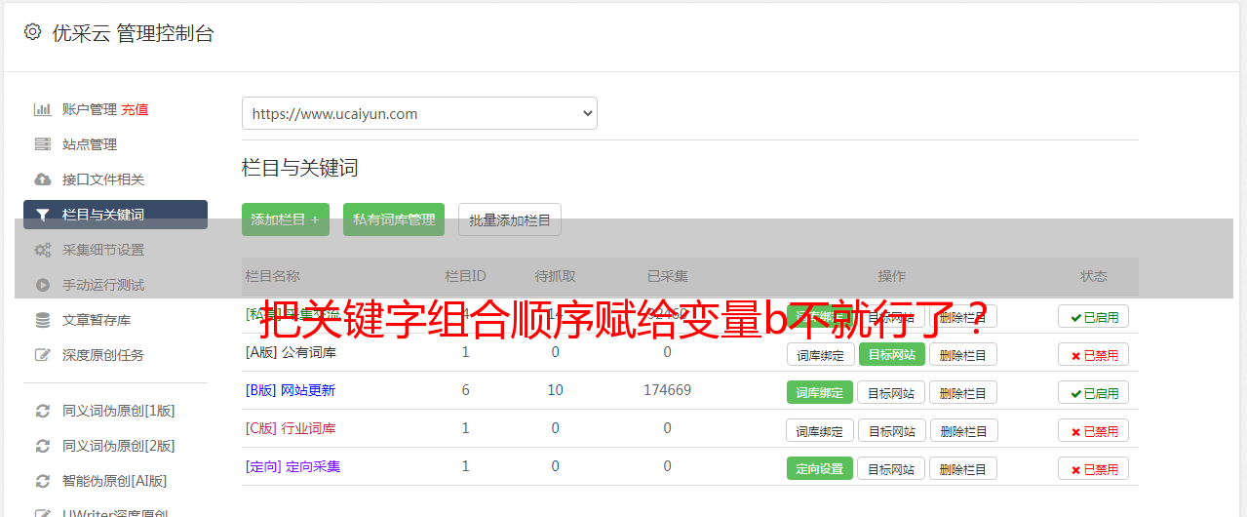Click the 优采云 管理控制台 title text
Screen dimensions: 1247x517
point(133,33)
